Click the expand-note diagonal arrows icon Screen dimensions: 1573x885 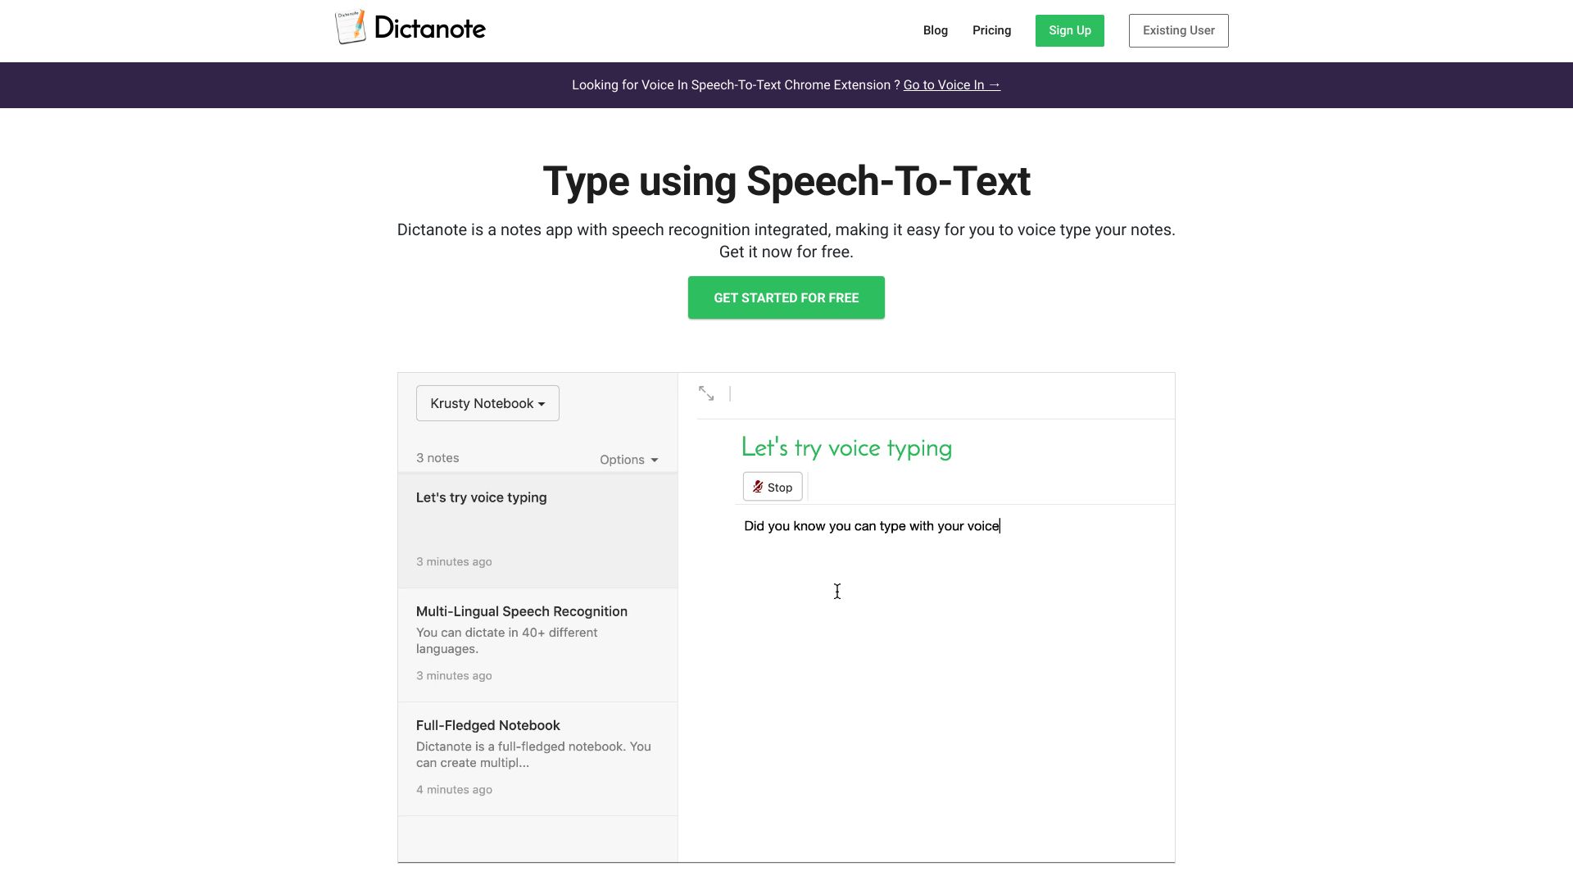(x=707, y=393)
